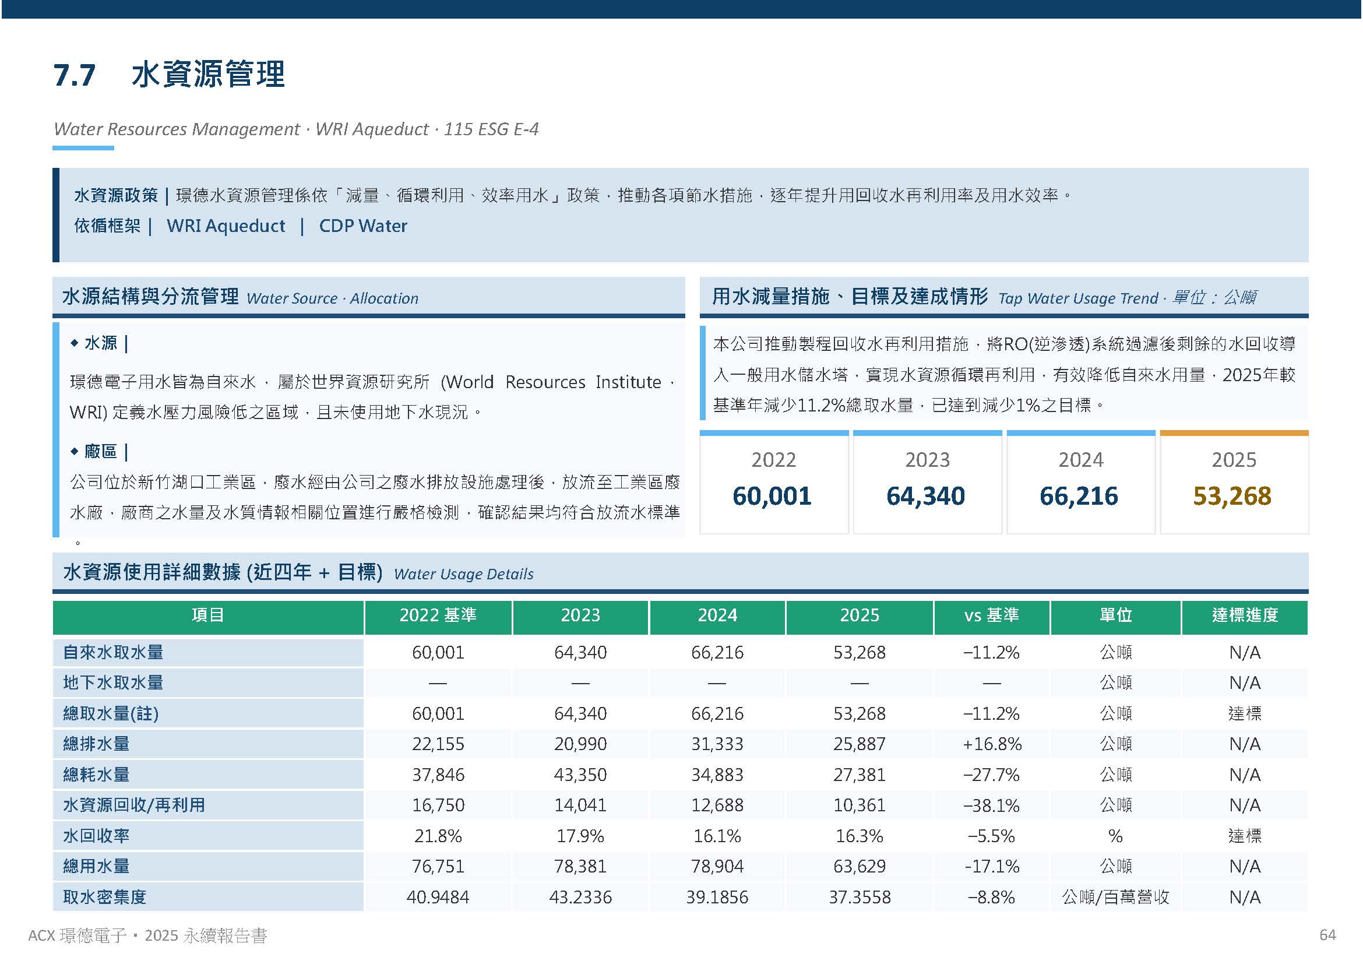Click the 78,904 total water usage cell
The height and width of the screenshot is (964, 1363).
718,867
